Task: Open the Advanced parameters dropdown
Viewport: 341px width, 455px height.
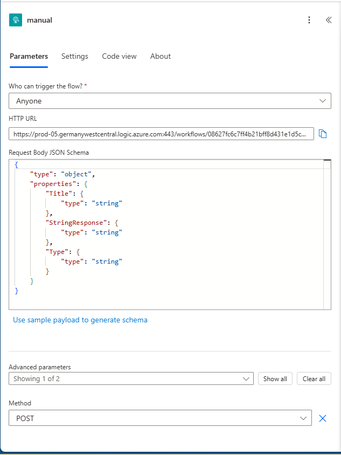Action: [x=131, y=379]
